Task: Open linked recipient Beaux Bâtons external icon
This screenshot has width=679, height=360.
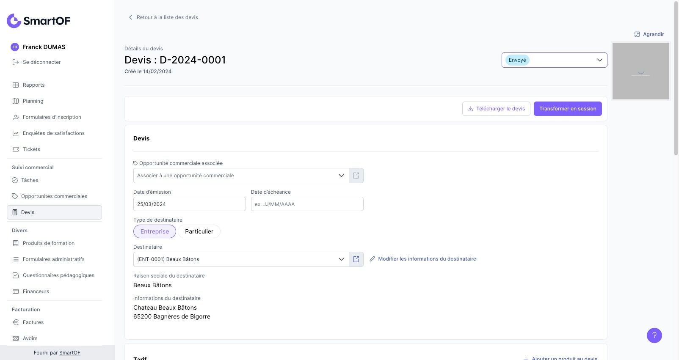Action: [x=356, y=259]
